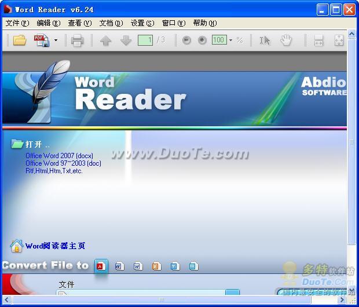Maximize the Word Reader window

pos(336,10)
